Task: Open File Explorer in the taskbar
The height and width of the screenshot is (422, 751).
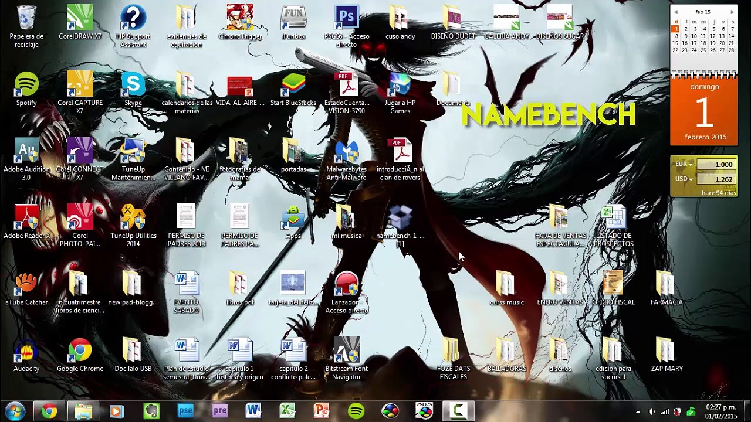Action: coord(83,411)
